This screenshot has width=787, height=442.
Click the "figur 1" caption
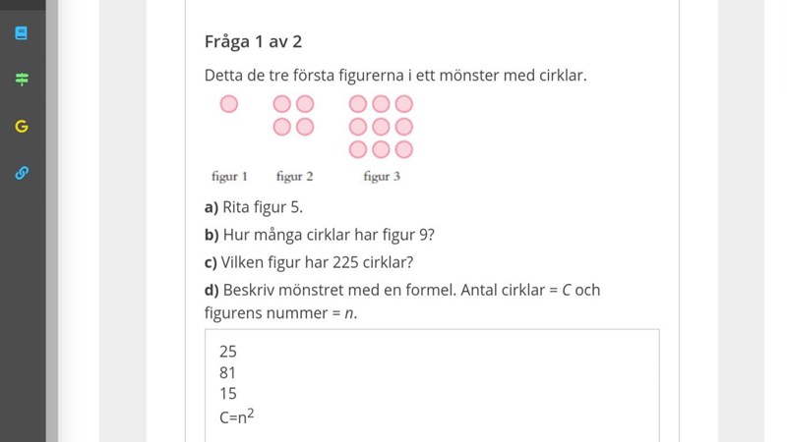tap(229, 177)
